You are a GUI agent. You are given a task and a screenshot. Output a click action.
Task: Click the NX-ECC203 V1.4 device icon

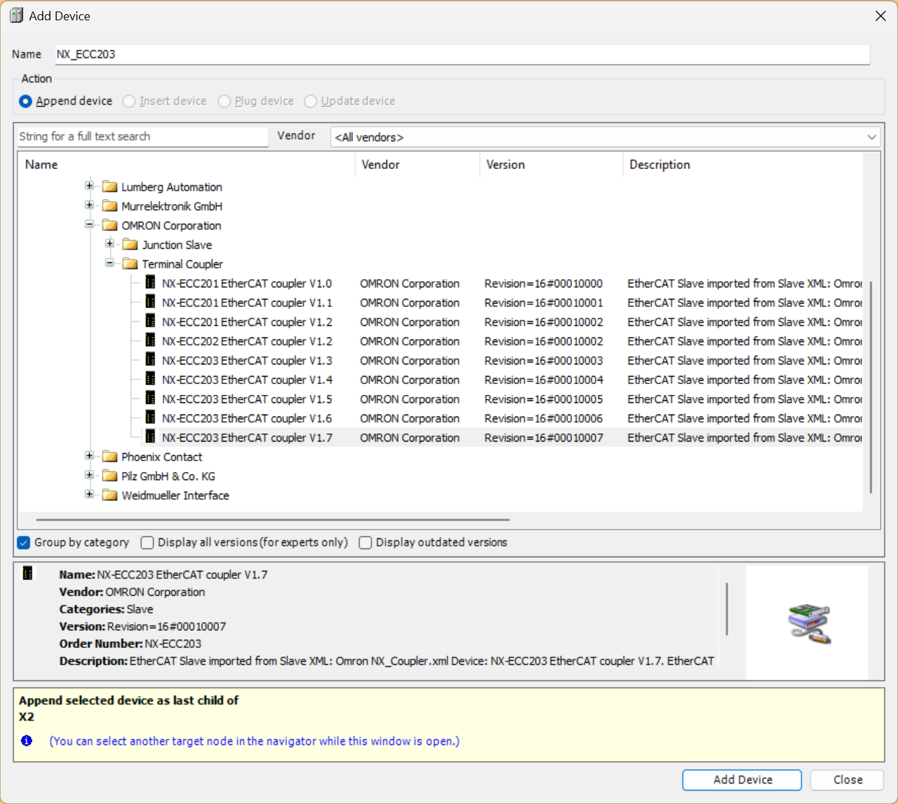[x=150, y=379]
